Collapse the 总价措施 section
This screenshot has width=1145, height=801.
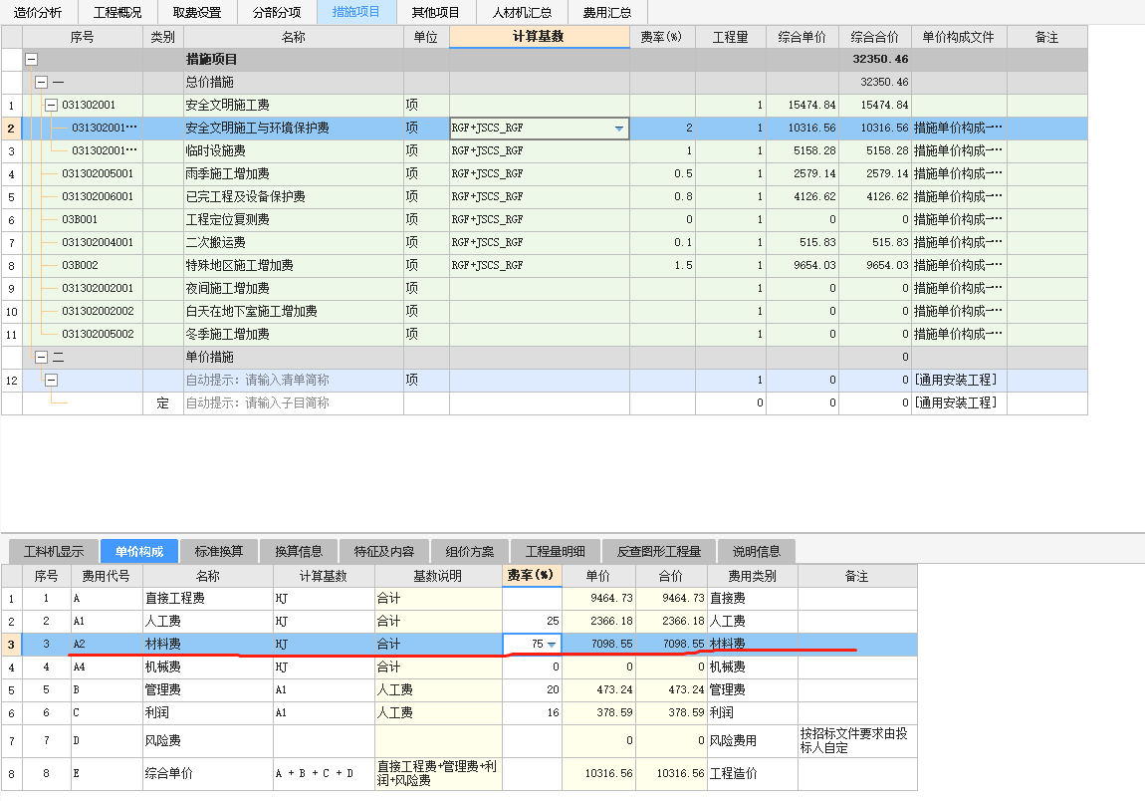(x=42, y=83)
